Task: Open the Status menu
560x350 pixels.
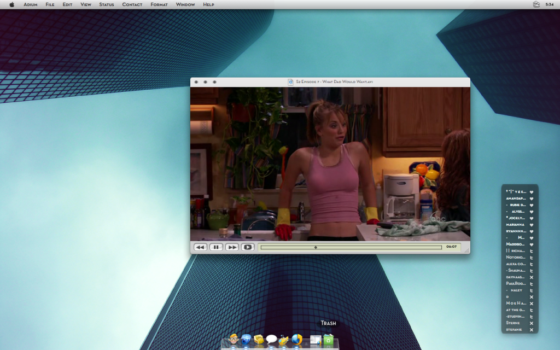Action: (107, 4)
